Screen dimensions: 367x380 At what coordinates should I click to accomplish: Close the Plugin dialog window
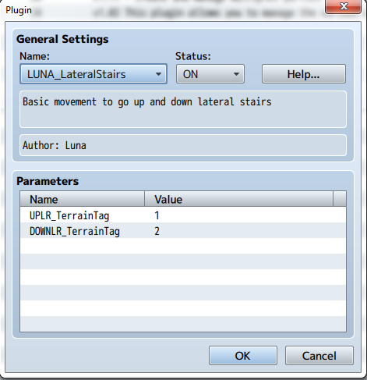pyautogui.click(x=343, y=6)
